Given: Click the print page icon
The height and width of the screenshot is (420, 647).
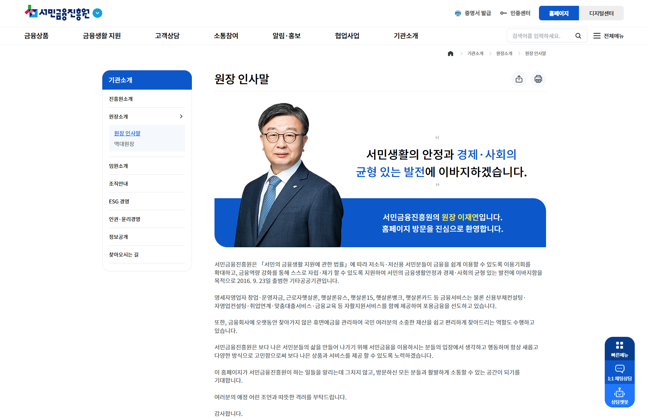Looking at the screenshot, I should 538,79.
